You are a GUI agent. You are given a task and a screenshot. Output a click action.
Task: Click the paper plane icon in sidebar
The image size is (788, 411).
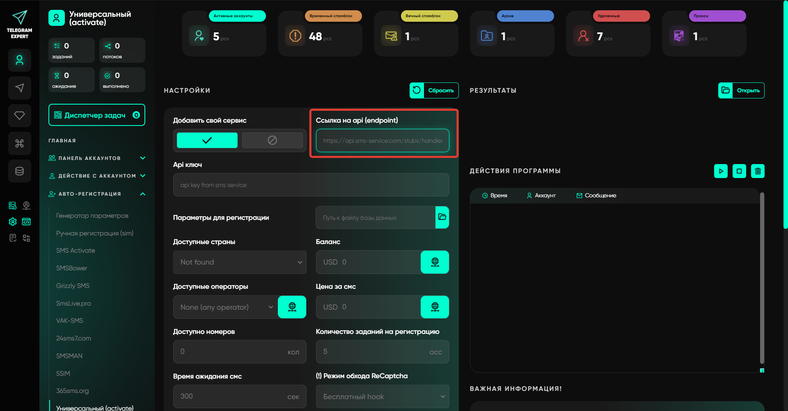[x=19, y=88]
